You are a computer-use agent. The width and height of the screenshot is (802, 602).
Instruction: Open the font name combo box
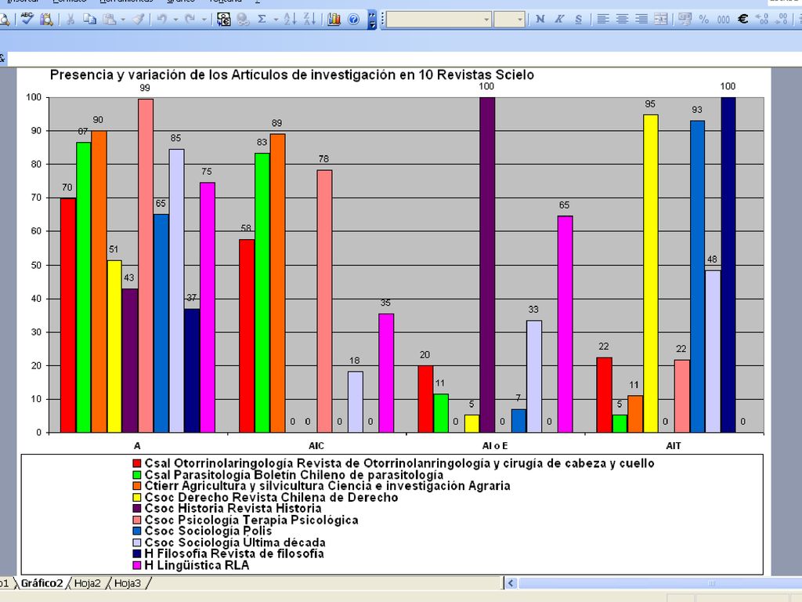tap(439, 20)
